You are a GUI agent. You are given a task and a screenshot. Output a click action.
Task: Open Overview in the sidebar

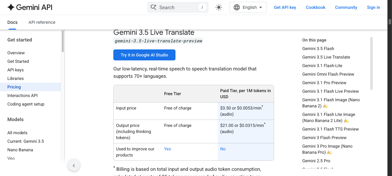pos(16,53)
